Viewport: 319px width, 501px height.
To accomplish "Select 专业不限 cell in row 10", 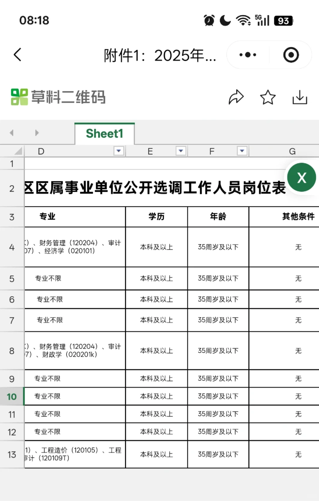I will click(x=75, y=396).
